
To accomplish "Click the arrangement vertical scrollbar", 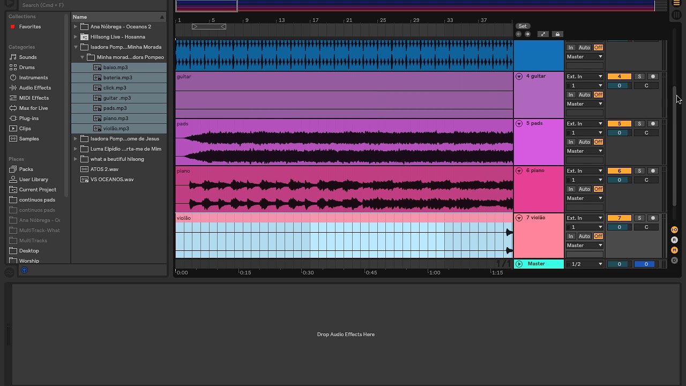I will coord(675,146).
